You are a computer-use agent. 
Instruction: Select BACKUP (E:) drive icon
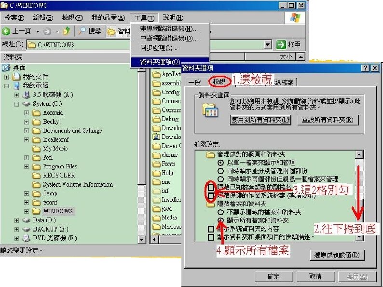tap(27, 229)
